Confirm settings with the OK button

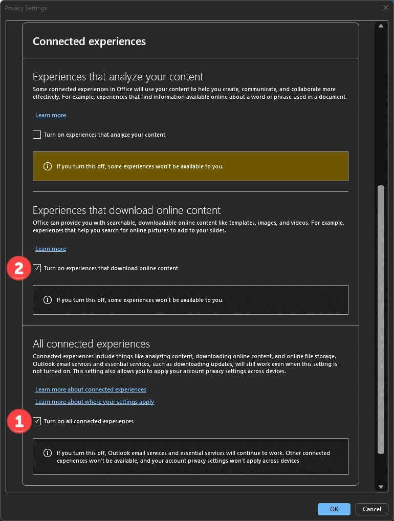click(x=334, y=509)
